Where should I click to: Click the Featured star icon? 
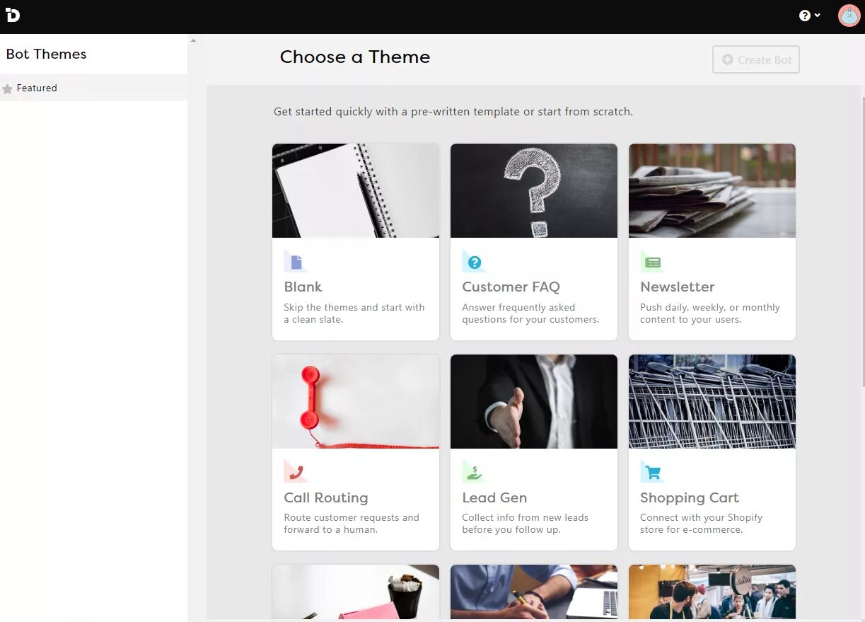(x=8, y=88)
